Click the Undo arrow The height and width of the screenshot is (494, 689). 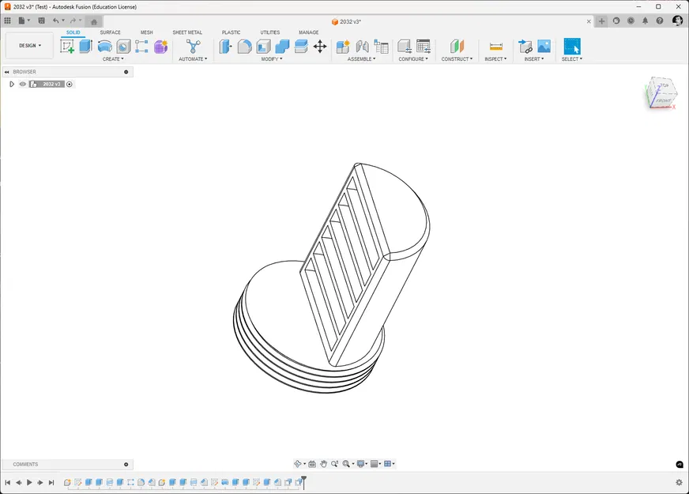pos(56,21)
